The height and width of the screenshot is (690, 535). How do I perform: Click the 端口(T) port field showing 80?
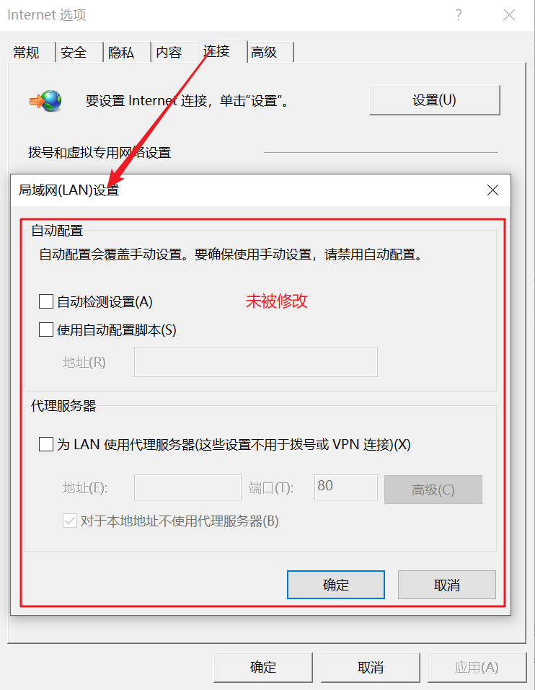(x=346, y=487)
